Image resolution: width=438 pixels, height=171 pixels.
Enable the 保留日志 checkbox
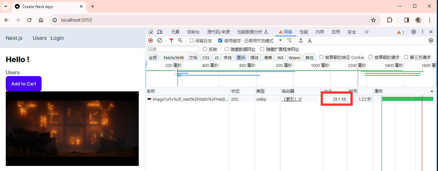pyautogui.click(x=192, y=40)
